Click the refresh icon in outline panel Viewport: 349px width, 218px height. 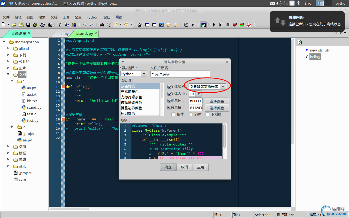[x=300, y=42]
